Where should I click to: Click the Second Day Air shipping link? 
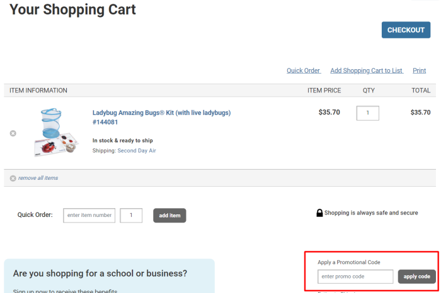(x=137, y=151)
